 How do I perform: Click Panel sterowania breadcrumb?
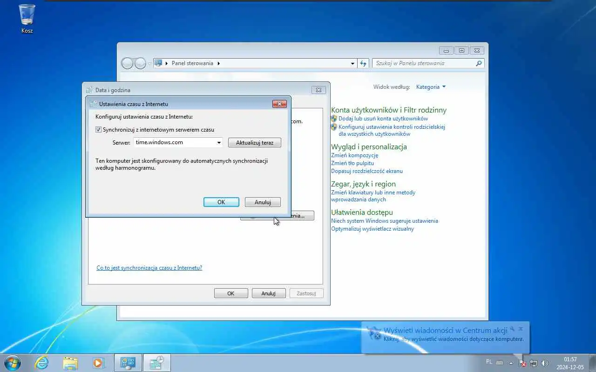tap(192, 63)
